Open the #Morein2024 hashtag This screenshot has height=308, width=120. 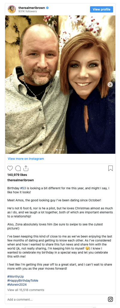coord(17,285)
